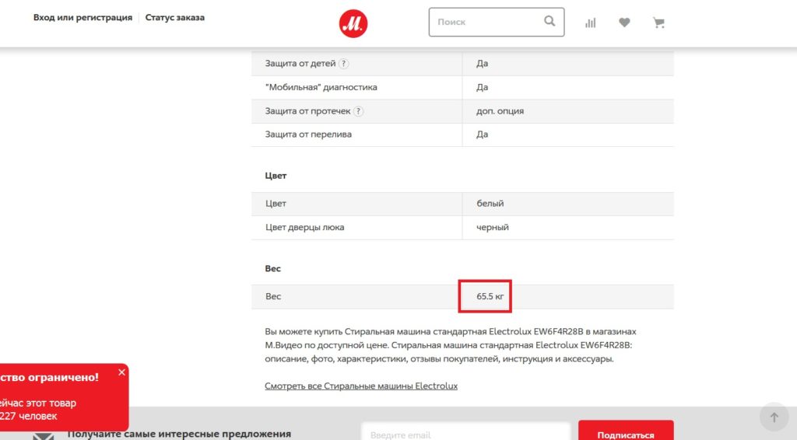Image resolution: width=797 pixels, height=440 pixels.
Task: Open 'Статус заказа' link
Action: pyautogui.click(x=175, y=17)
